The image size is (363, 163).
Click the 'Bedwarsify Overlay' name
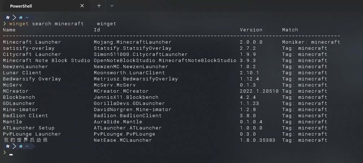pos(32,79)
